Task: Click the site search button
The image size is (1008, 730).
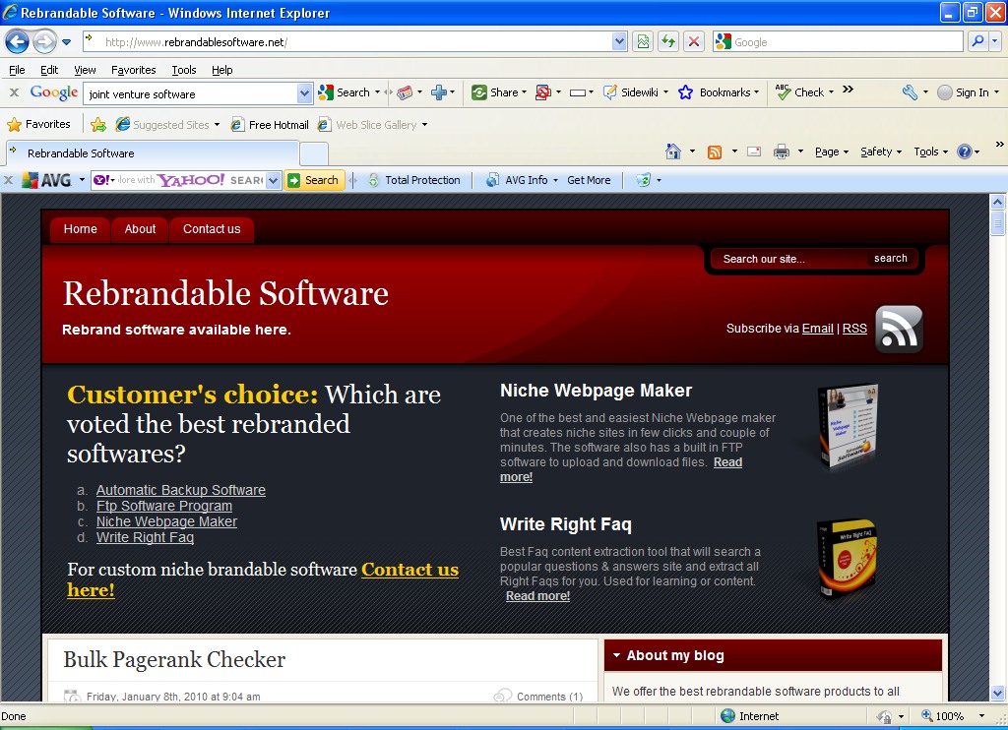Action: coord(890,259)
